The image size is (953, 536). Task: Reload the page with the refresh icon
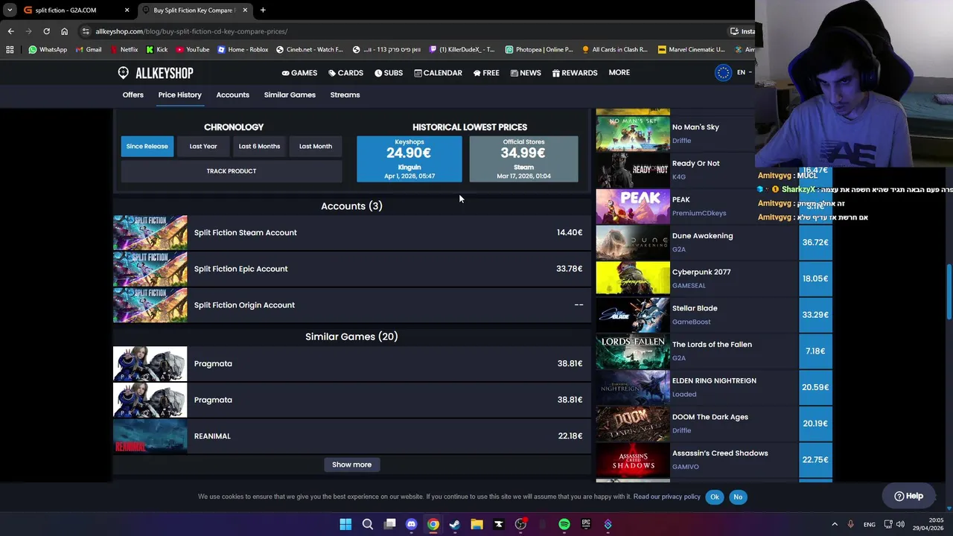click(46, 31)
